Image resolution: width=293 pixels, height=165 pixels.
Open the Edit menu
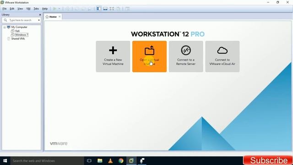12,9
